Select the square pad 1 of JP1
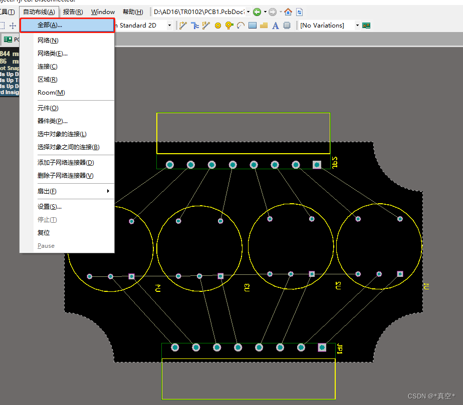The height and width of the screenshot is (405, 463). coord(322,347)
